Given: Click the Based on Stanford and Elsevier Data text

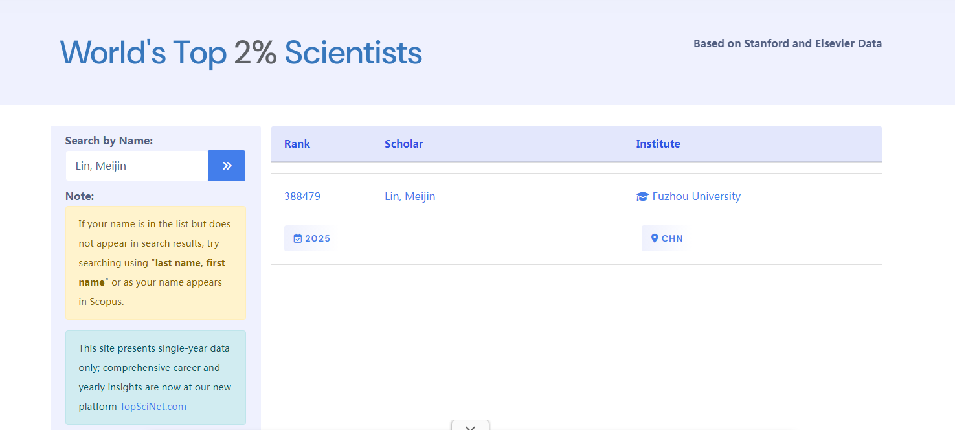Looking at the screenshot, I should 787,43.
